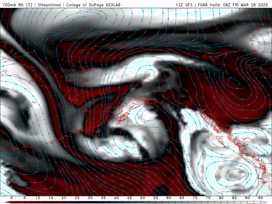Select the "35" value on the colorbar
Screen dimensions: 272x204
click(x=103, y=198)
